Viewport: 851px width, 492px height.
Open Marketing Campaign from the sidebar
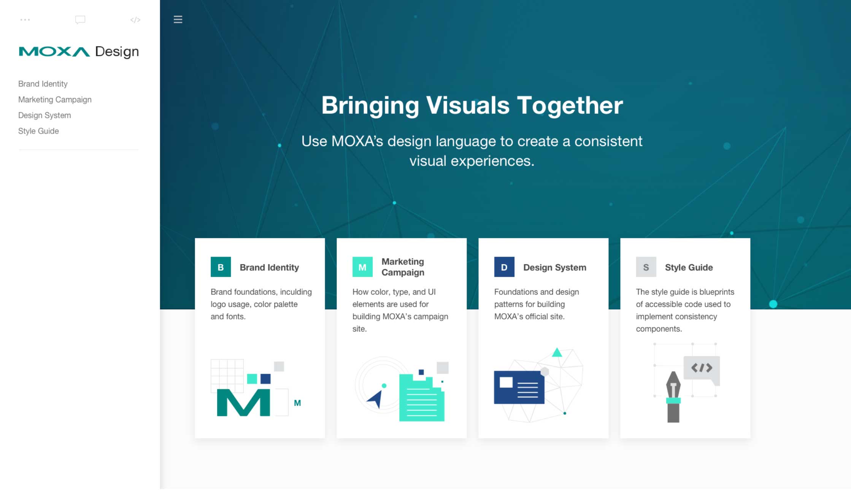(x=54, y=99)
